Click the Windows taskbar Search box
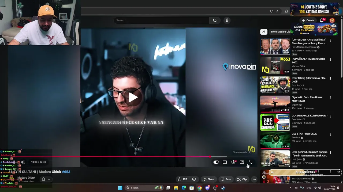Screen dimensions: 343x192 pos(144,188)
